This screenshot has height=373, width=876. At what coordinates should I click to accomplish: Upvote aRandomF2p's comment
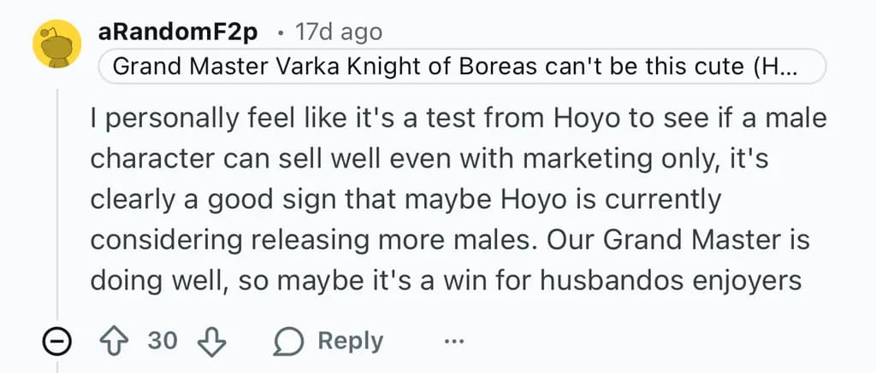click(114, 341)
